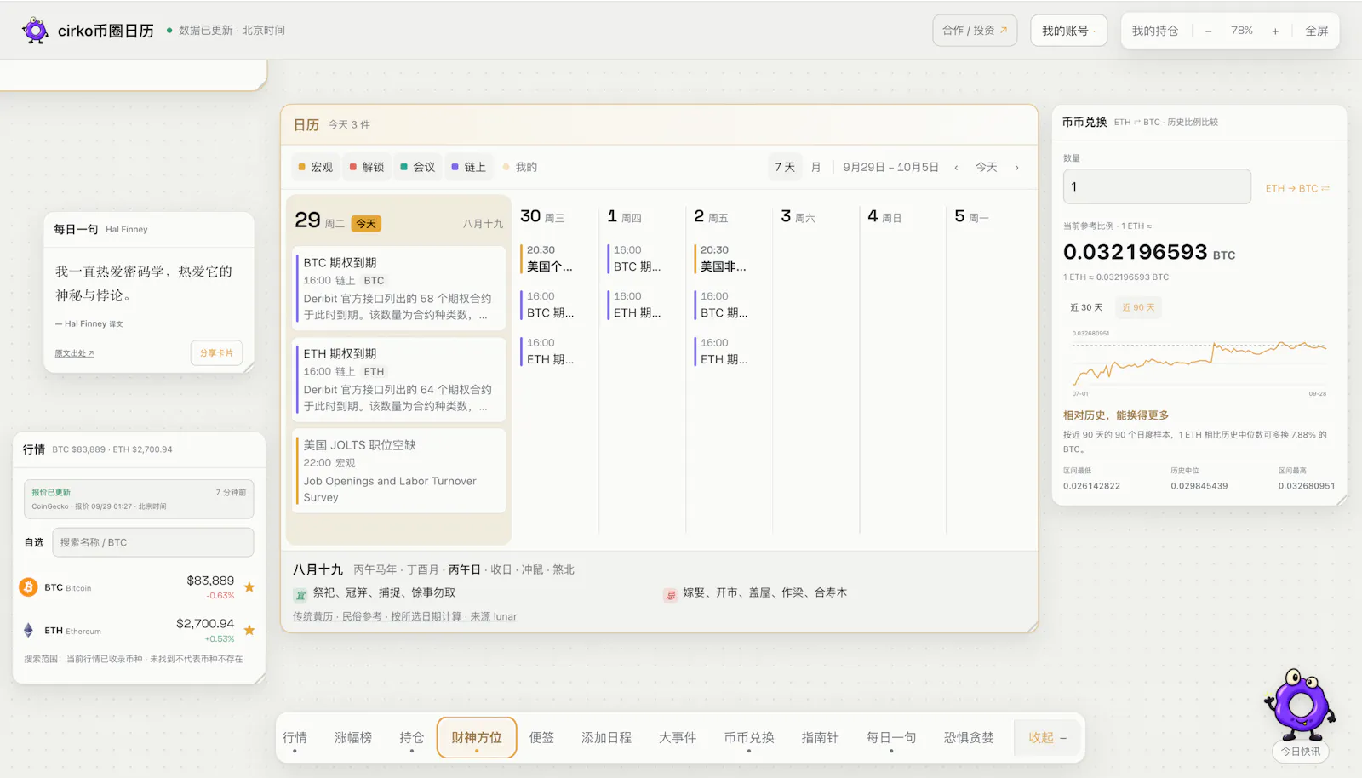Open 便签 in the bottom dock

pyautogui.click(x=541, y=737)
